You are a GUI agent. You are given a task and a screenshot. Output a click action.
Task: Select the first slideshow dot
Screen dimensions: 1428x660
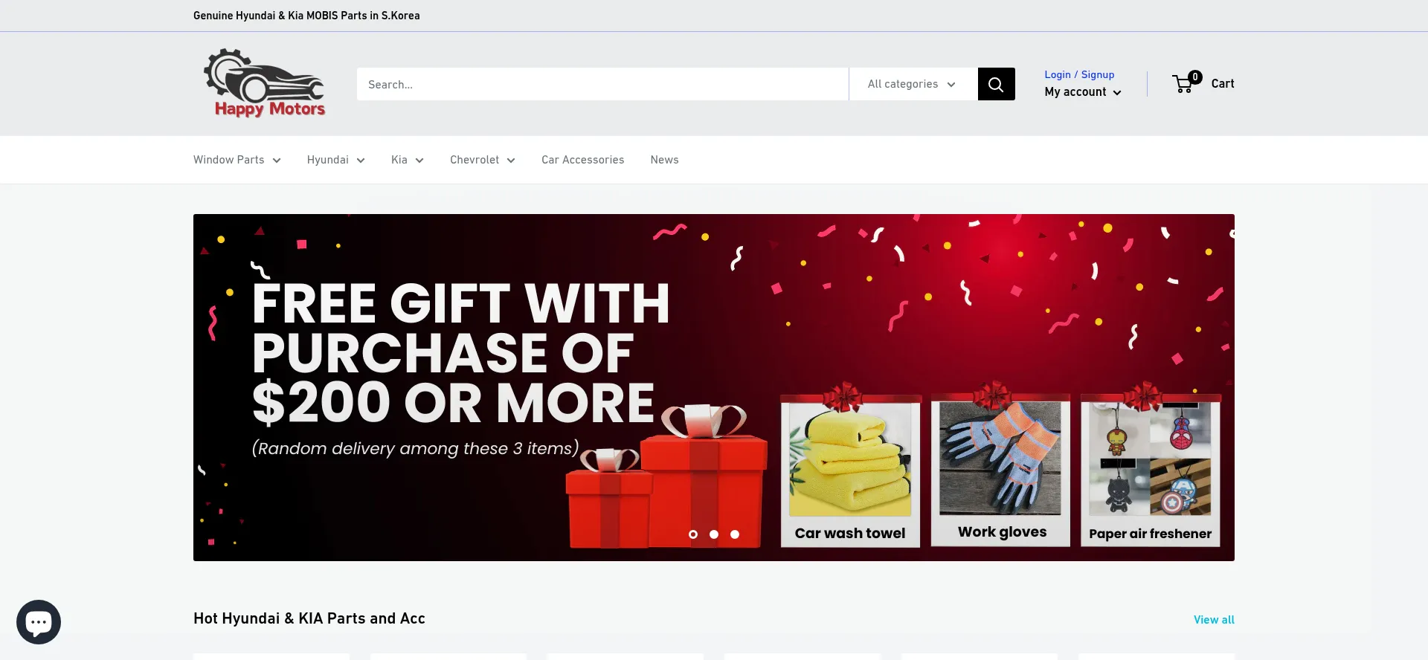click(693, 534)
